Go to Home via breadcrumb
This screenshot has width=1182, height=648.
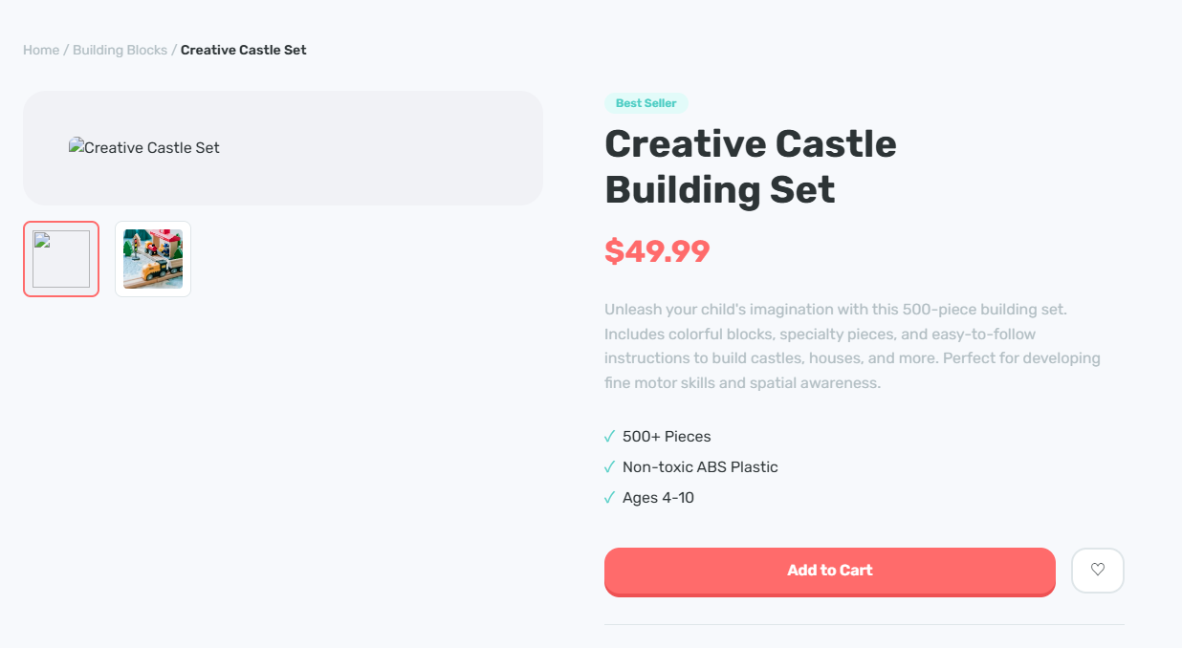pos(41,50)
